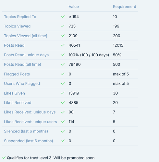Open the Posts Read (all time) link
Image resolution: width=159 pixels, height=162 pixels.
pyautogui.click(x=22, y=64)
